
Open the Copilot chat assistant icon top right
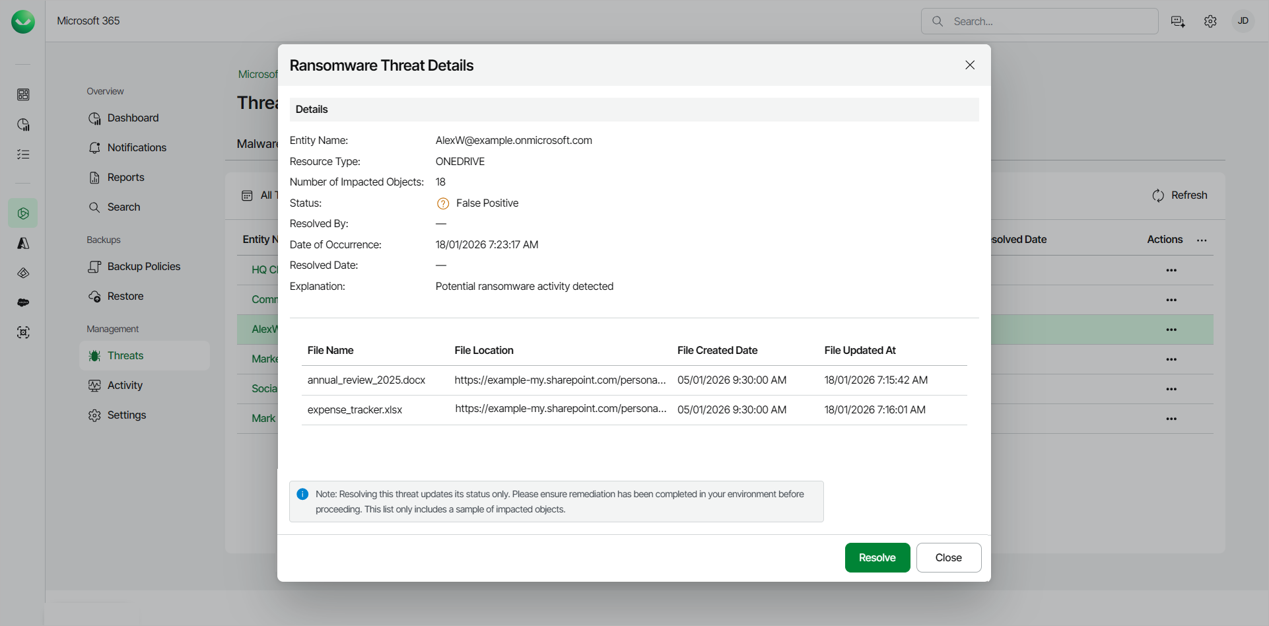(x=1177, y=21)
